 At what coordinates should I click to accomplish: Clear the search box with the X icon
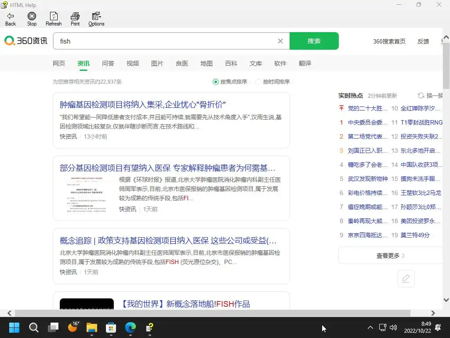point(280,41)
